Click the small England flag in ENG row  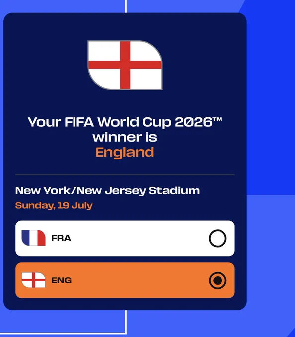[x=34, y=280]
